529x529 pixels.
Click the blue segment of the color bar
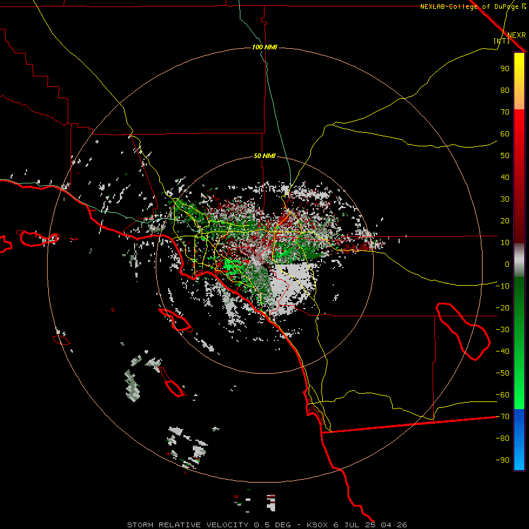point(519,440)
